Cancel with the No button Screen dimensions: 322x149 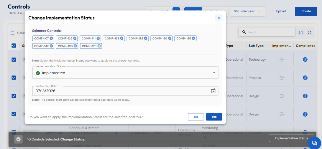point(196,117)
